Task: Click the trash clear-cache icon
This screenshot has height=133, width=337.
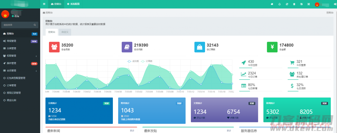Action: pos(294,4)
